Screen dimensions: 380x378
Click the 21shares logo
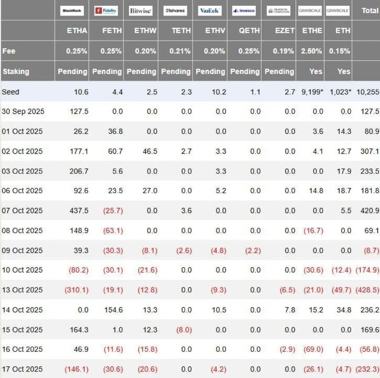point(175,11)
